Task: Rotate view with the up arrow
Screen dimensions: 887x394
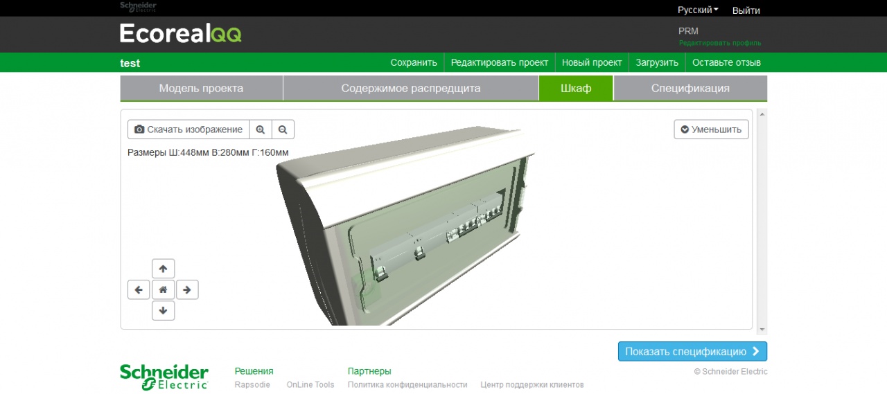Action: 163,269
